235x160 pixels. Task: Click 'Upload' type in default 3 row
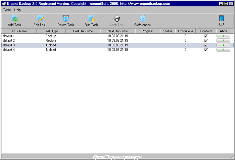pos(51,45)
